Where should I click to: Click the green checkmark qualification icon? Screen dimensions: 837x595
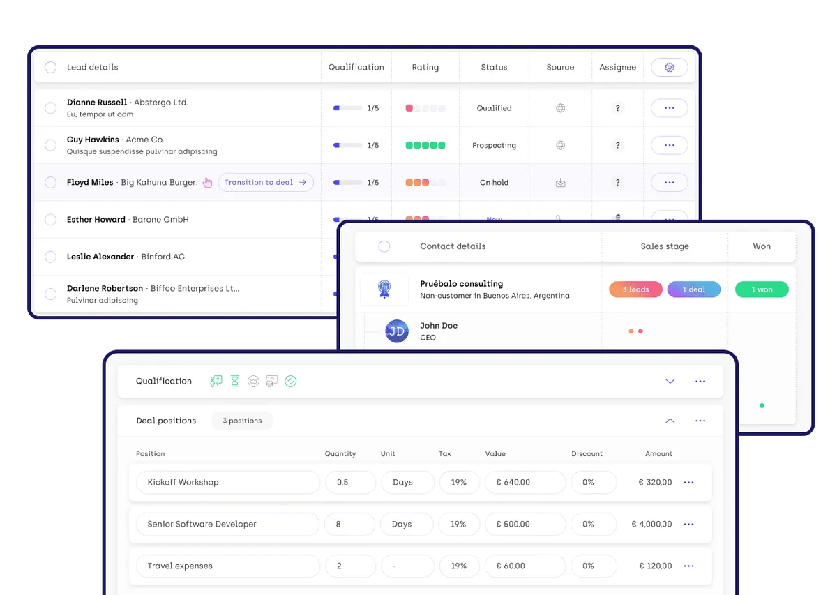coord(291,381)
